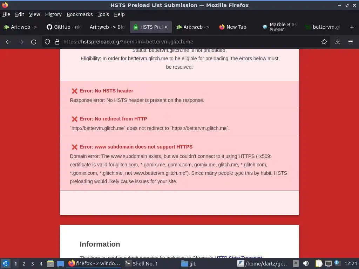Click the 'Error: No HSTS header' heading
The image size is (359, 269).
(107, 91)
